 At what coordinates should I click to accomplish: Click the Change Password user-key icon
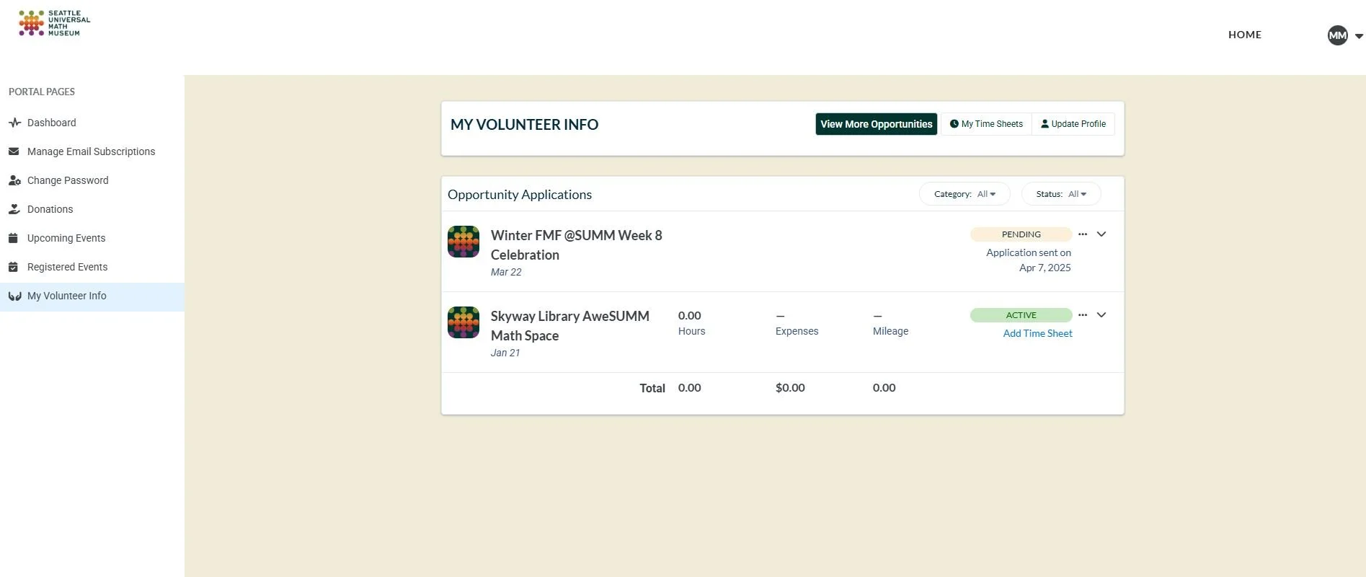pyautogui.click(x=14, y=180)
